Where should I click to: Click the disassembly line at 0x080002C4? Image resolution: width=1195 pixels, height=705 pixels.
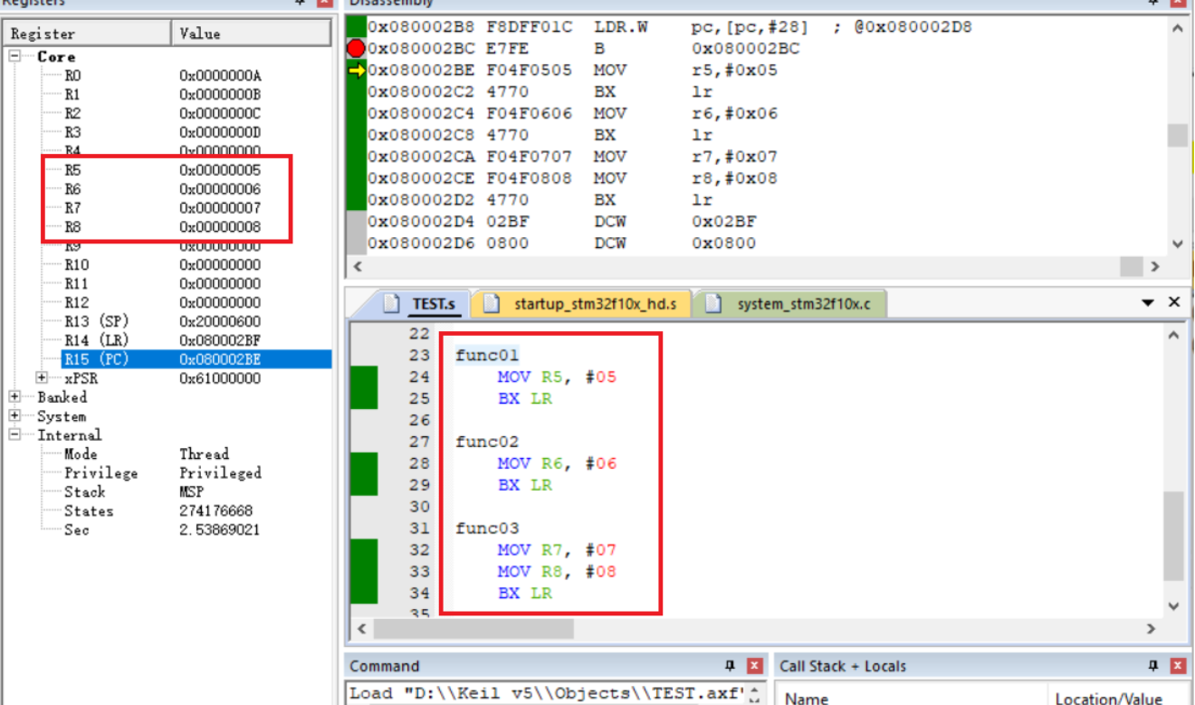[x=572, y=113]
